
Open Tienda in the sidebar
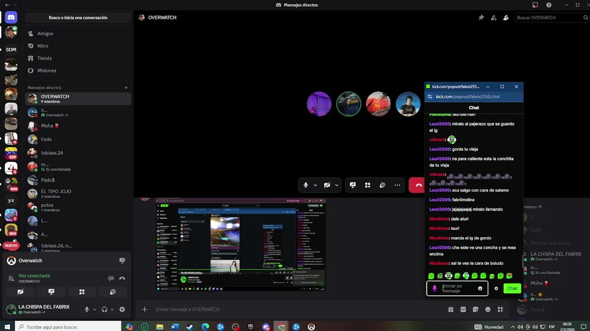coord(78,58)
